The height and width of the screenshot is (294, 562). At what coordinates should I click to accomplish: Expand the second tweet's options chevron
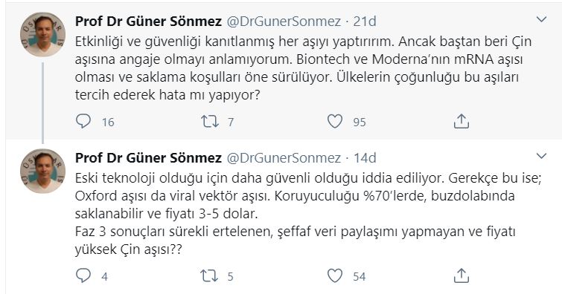coord(541,156)
